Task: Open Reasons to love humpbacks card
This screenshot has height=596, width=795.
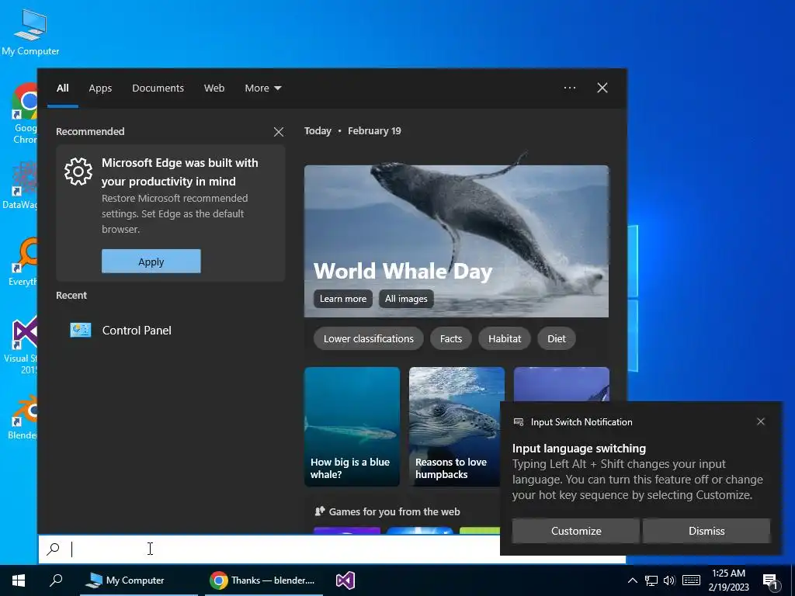Action: pyautogui.click(x=457, y=427)
